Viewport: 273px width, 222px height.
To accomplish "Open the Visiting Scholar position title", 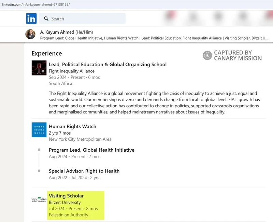I will coord(66,196).
